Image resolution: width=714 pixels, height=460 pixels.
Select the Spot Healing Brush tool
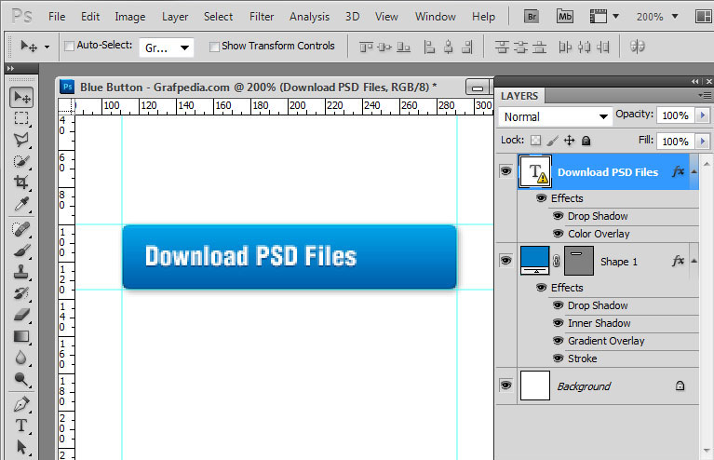(x=21, y=229)
